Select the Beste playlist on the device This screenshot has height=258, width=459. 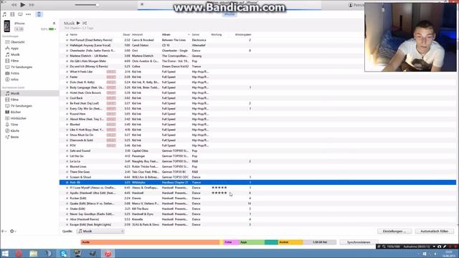(14, 137)
